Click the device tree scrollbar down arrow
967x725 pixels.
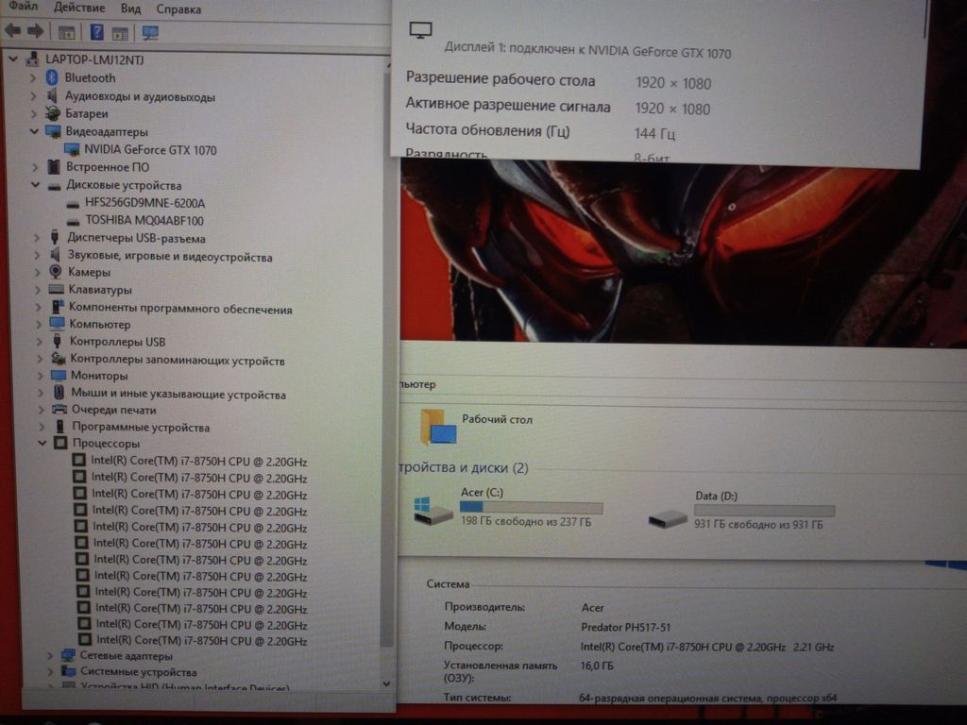[386, 683]
